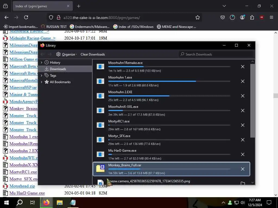The height and width of the screenshot is (208, 278).
Task: Click Clear Downloads button
Action: coord(93,54)
